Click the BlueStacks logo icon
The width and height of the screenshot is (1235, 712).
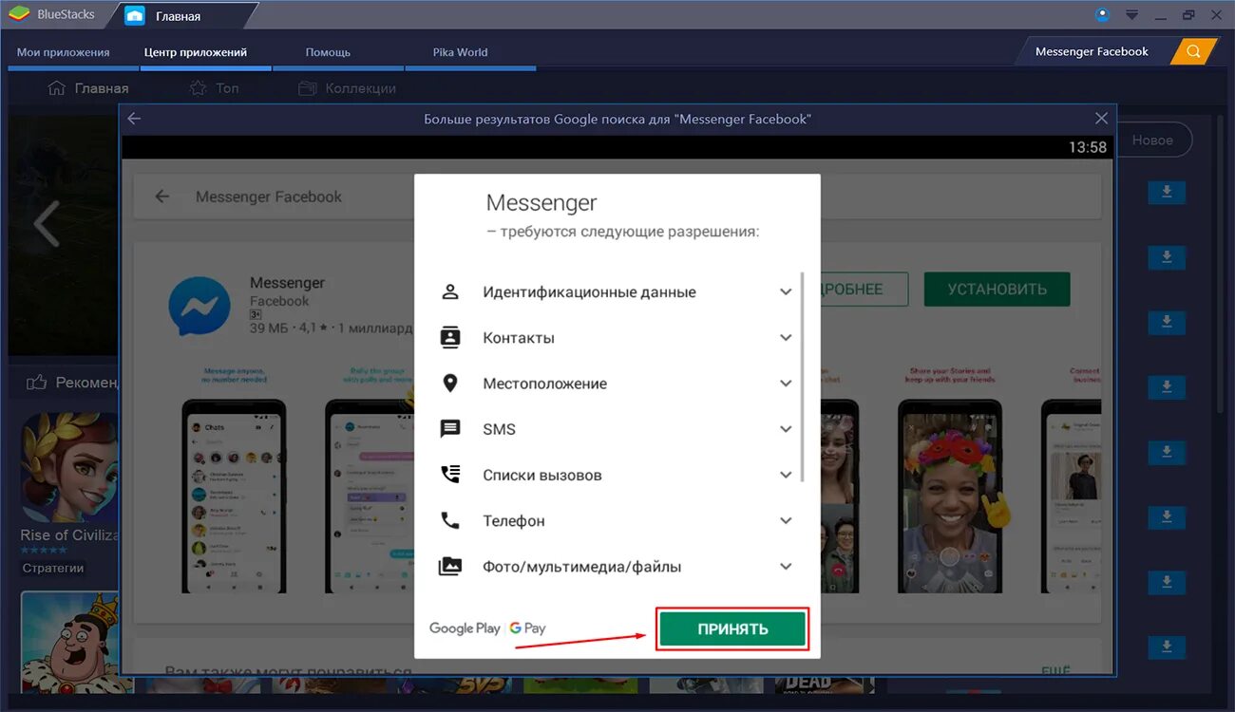18,15
